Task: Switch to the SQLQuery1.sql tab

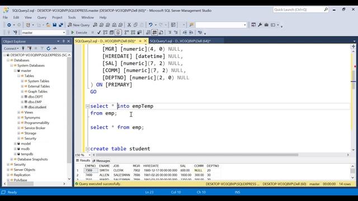Action: click(x=180, y=41)
